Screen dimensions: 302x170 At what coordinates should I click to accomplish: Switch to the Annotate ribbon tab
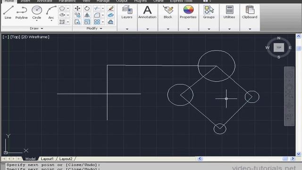coord(44,1)
